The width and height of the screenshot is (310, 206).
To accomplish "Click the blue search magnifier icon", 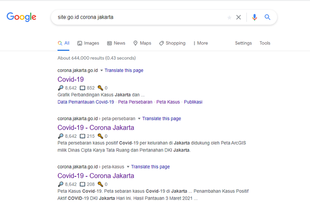I will tap(267, 17).
